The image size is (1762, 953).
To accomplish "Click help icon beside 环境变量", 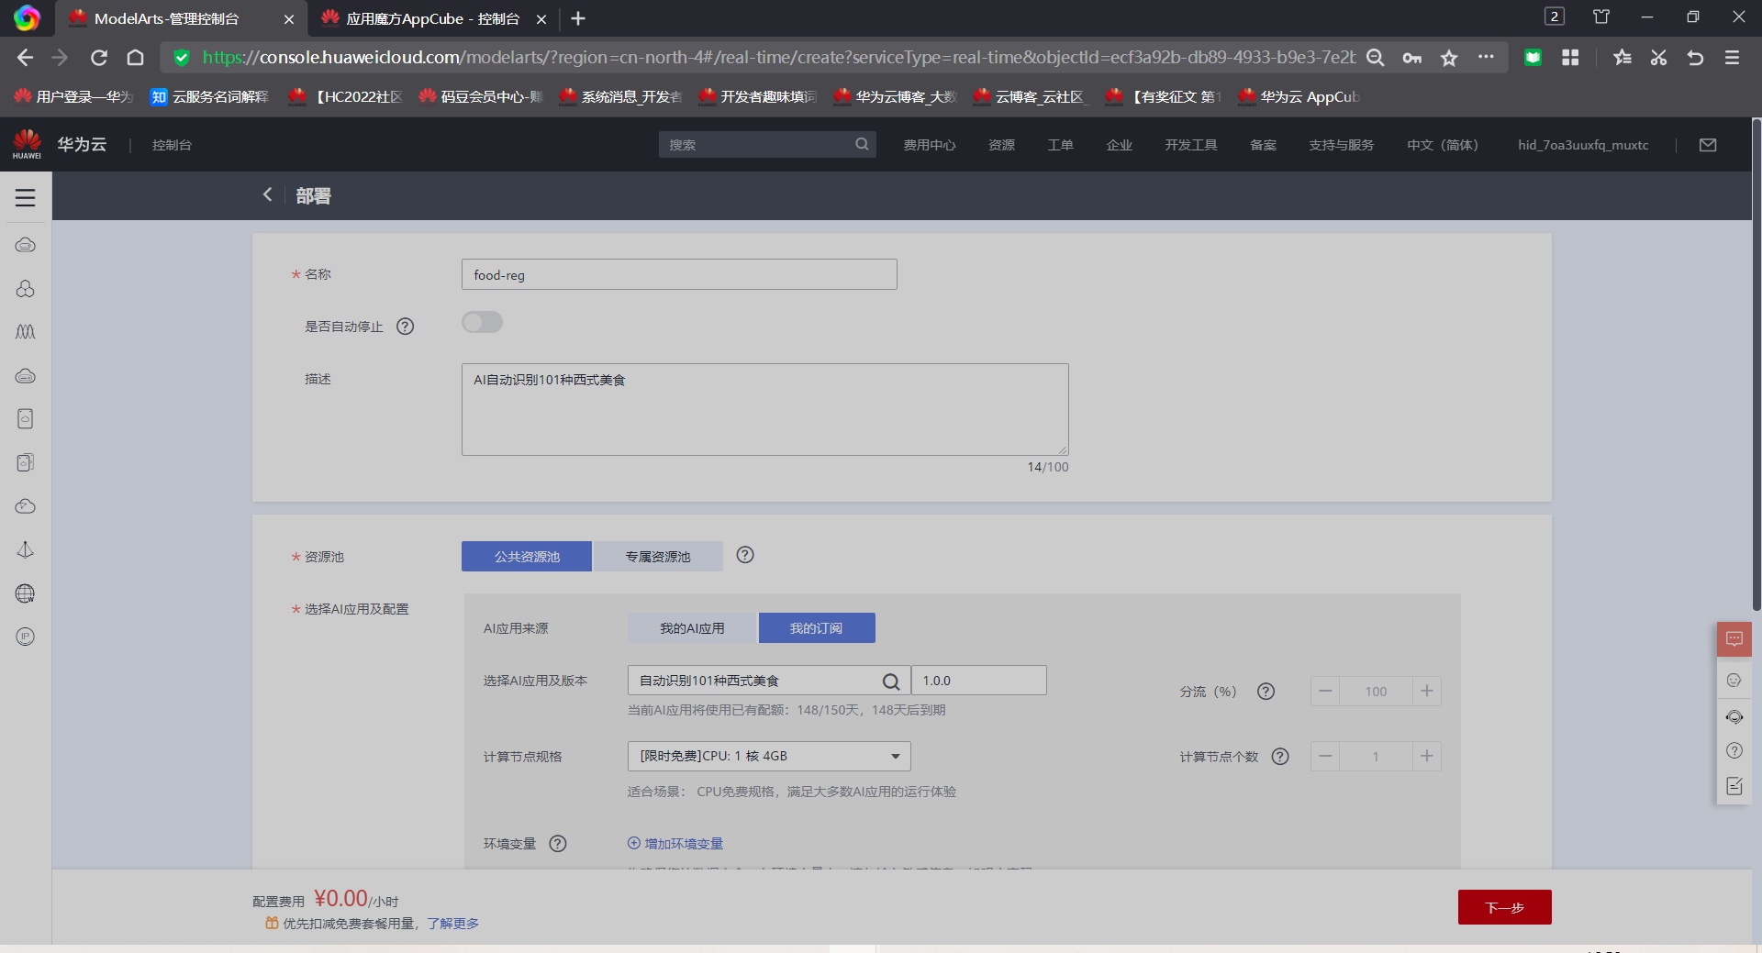I will (558, 844).
